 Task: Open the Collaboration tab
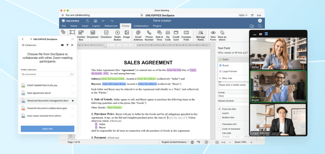tap(141, 26)
